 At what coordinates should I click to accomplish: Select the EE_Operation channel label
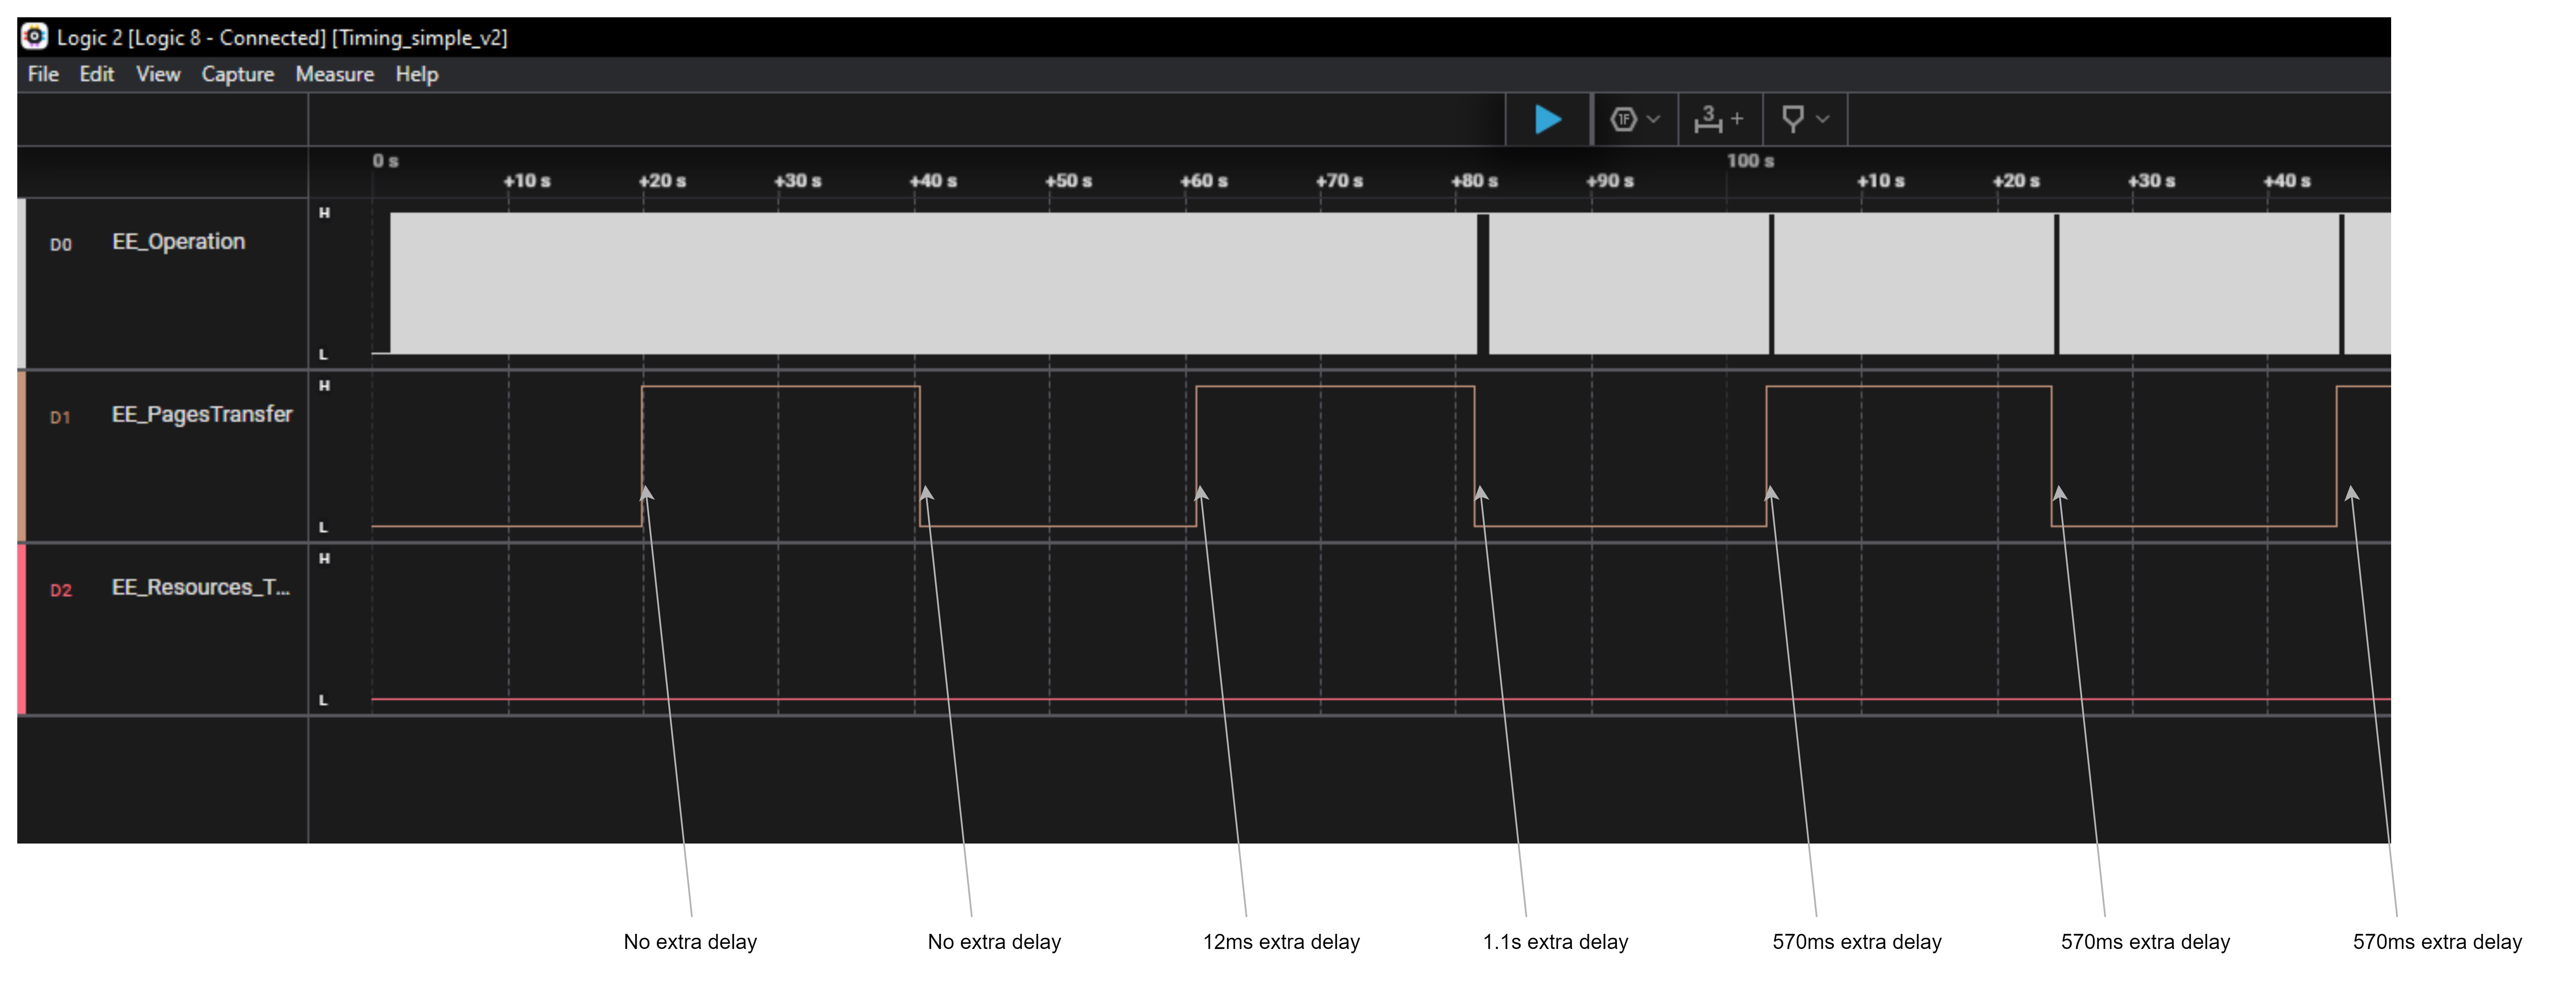coord(178,242)
